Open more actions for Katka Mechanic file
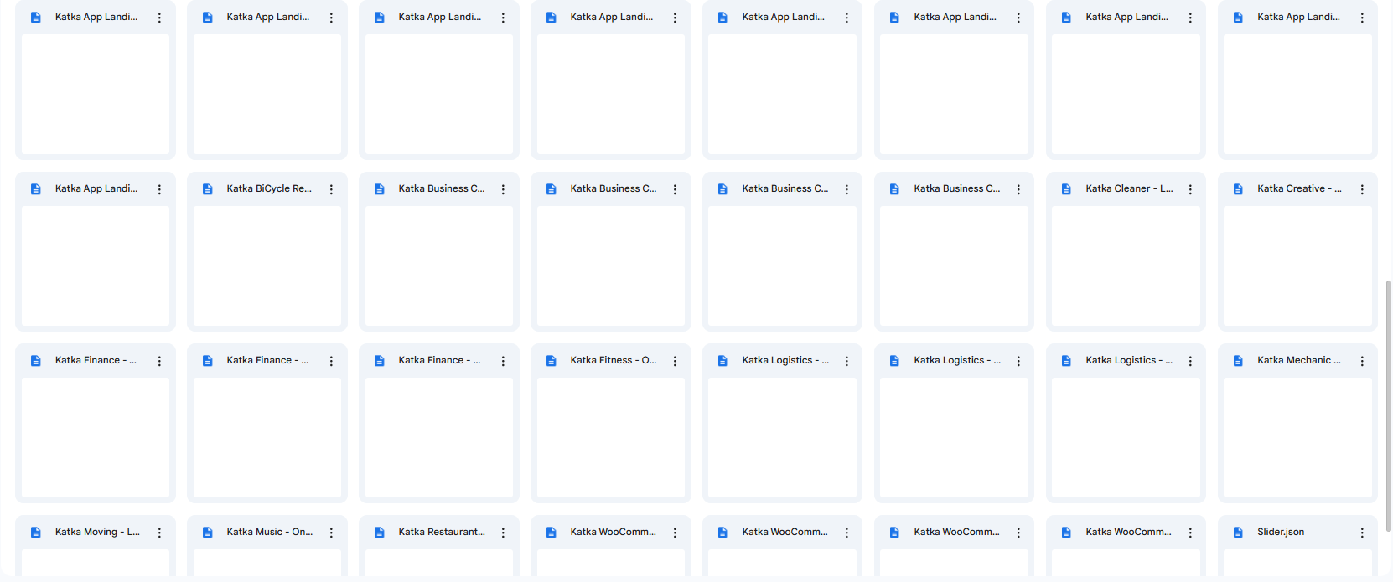Screen dimensions: 1393x582 pos(1362,361)
